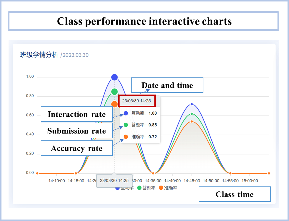Image resolution: width=289 pixels, height=221 pixels.
Task: Click the large blue data point at 1.00
Action: coord(115,77)
